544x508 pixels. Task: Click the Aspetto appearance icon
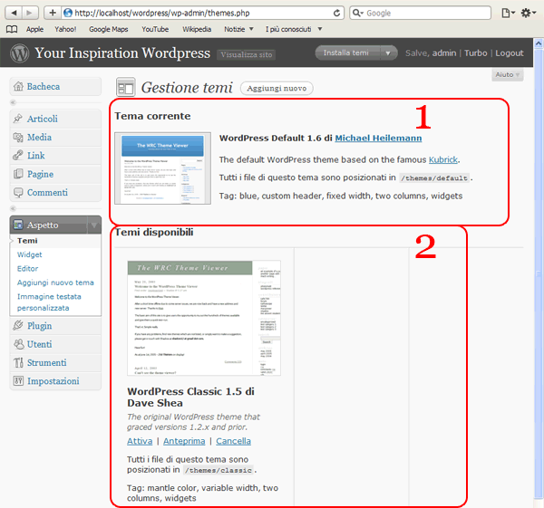coord(18,225)
